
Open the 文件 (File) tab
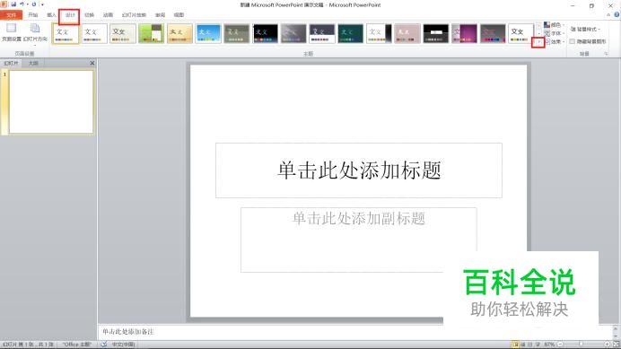point(11,15)
